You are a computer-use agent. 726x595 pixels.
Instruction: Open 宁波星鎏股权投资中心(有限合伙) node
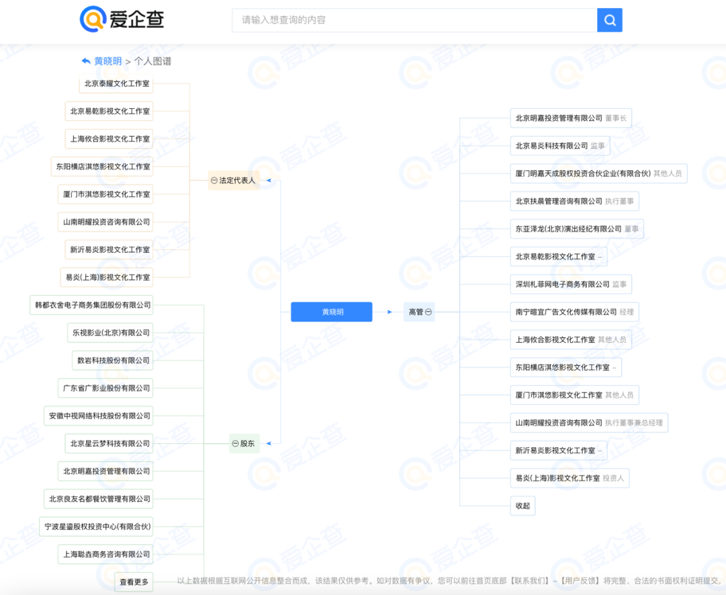(x=96, y=526)
